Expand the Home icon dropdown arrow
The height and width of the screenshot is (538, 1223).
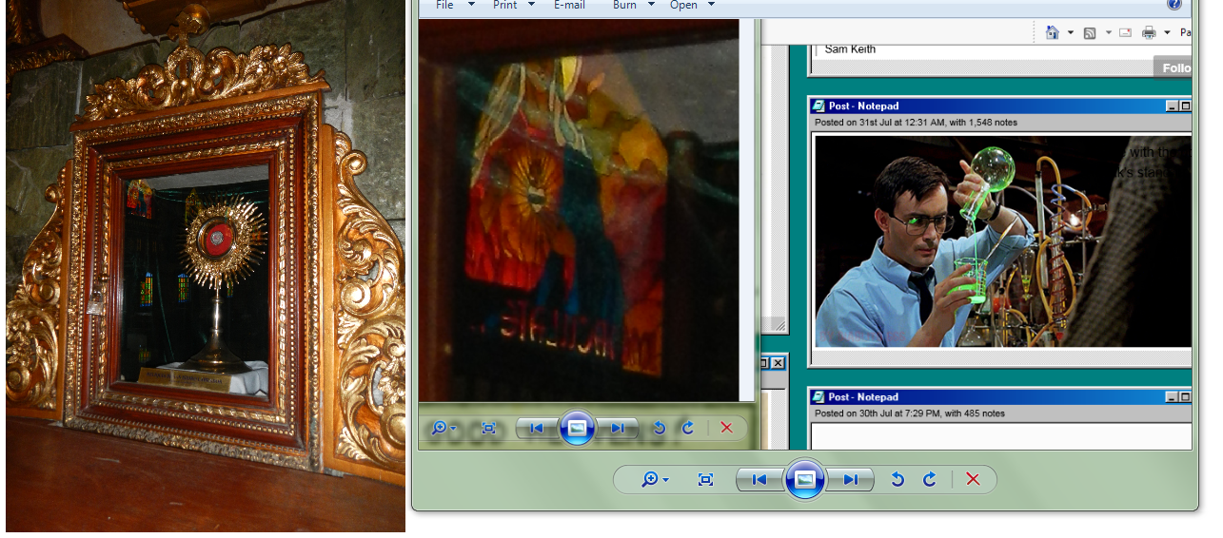(x=1070, y=33)
